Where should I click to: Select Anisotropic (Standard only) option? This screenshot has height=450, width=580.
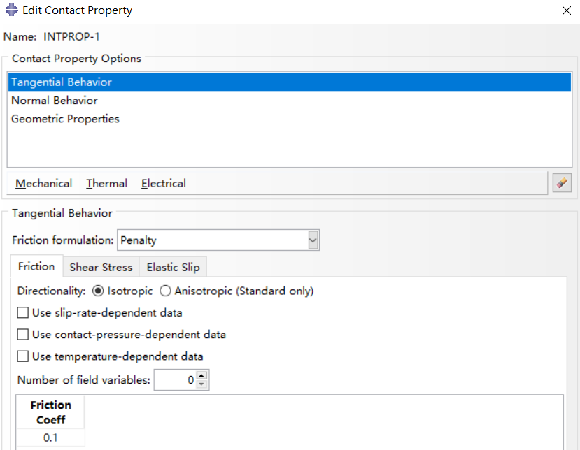pos(165,291)
